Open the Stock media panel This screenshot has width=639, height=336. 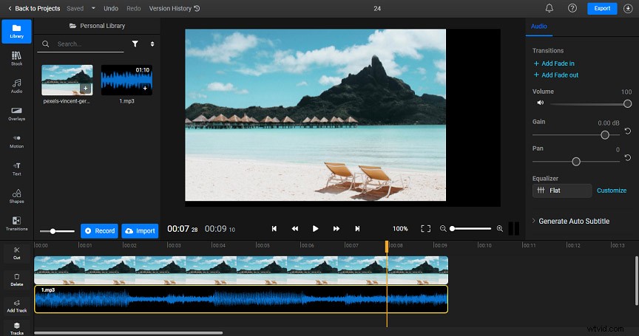pos(17,58)
